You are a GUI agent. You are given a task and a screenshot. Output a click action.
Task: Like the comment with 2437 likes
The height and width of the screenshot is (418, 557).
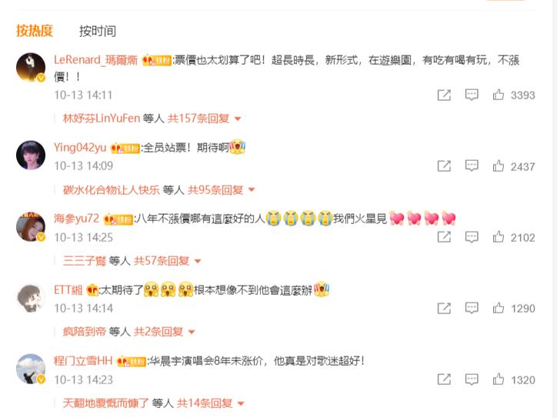[x=499, y=166]
